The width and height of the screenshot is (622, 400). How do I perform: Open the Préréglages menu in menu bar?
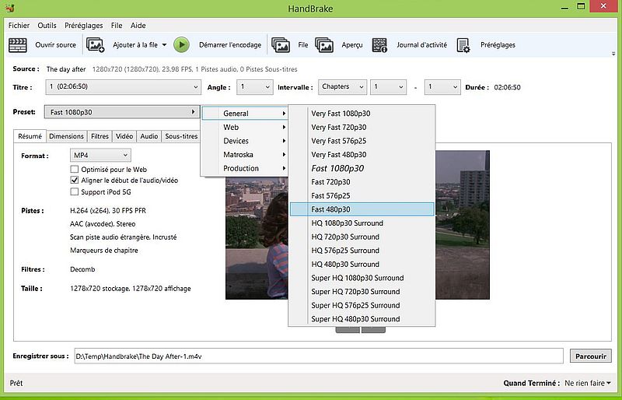[x=84, y=26]
